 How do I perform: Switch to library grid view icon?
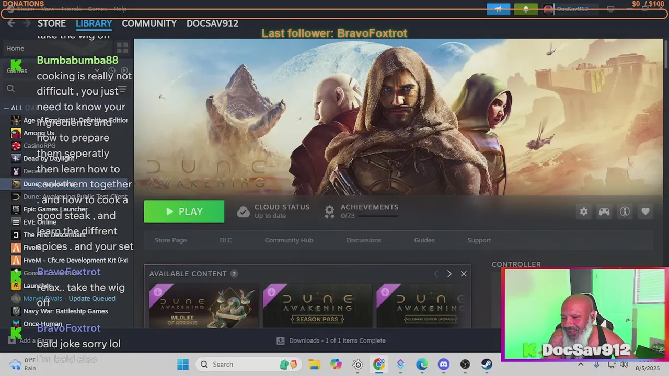(x=122, y=48)
